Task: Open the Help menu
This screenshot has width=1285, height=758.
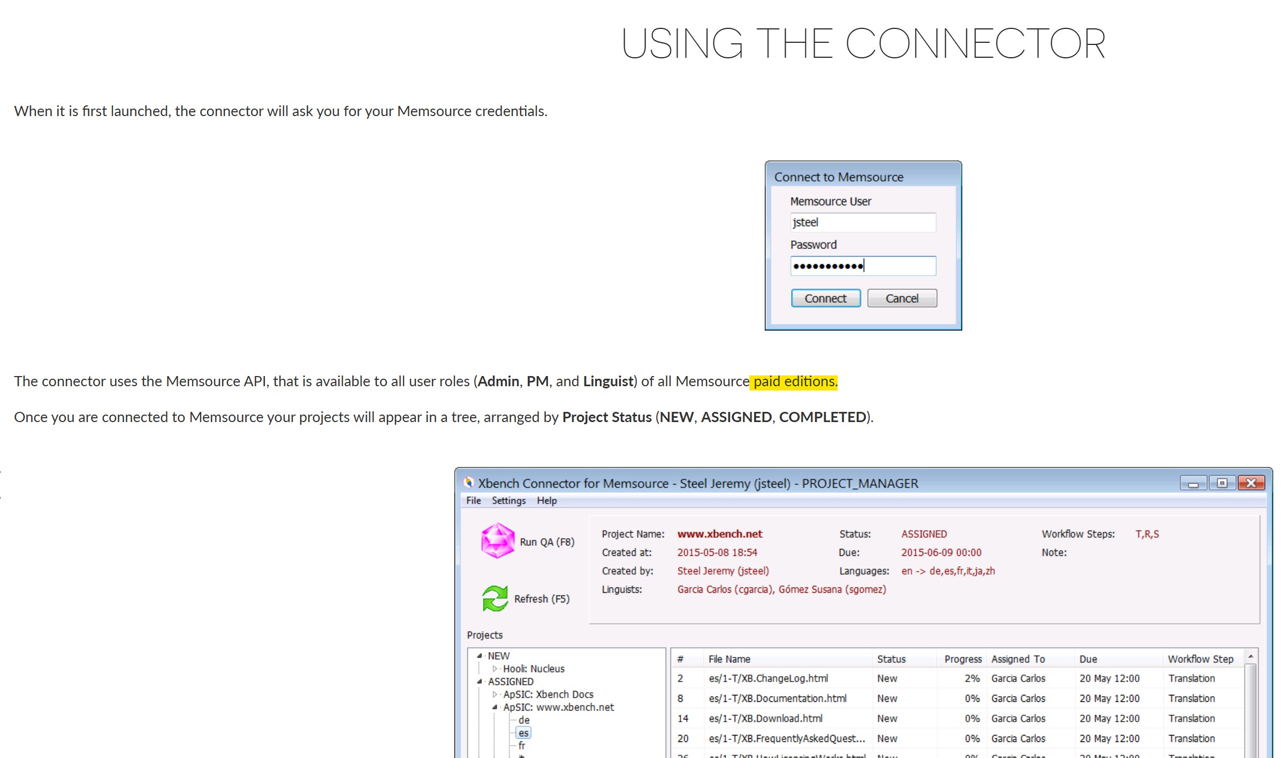Action: (546, 501)
